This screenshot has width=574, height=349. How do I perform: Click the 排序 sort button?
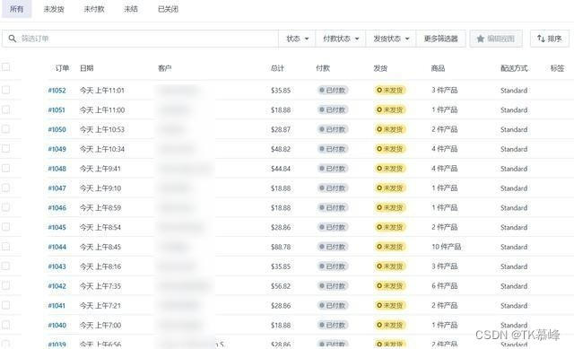pos(550,39)
